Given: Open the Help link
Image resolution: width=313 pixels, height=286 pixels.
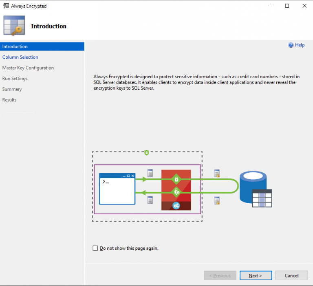Looking at the screenshot, I should point(300,45).
